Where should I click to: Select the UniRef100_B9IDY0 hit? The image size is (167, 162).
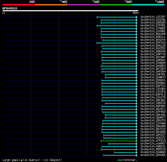[x=153, y=40]
